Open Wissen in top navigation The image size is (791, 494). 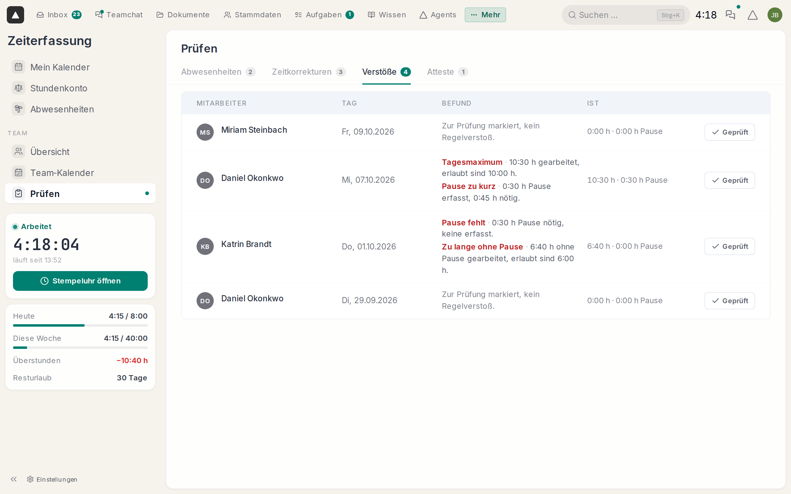tap(387, 15)
